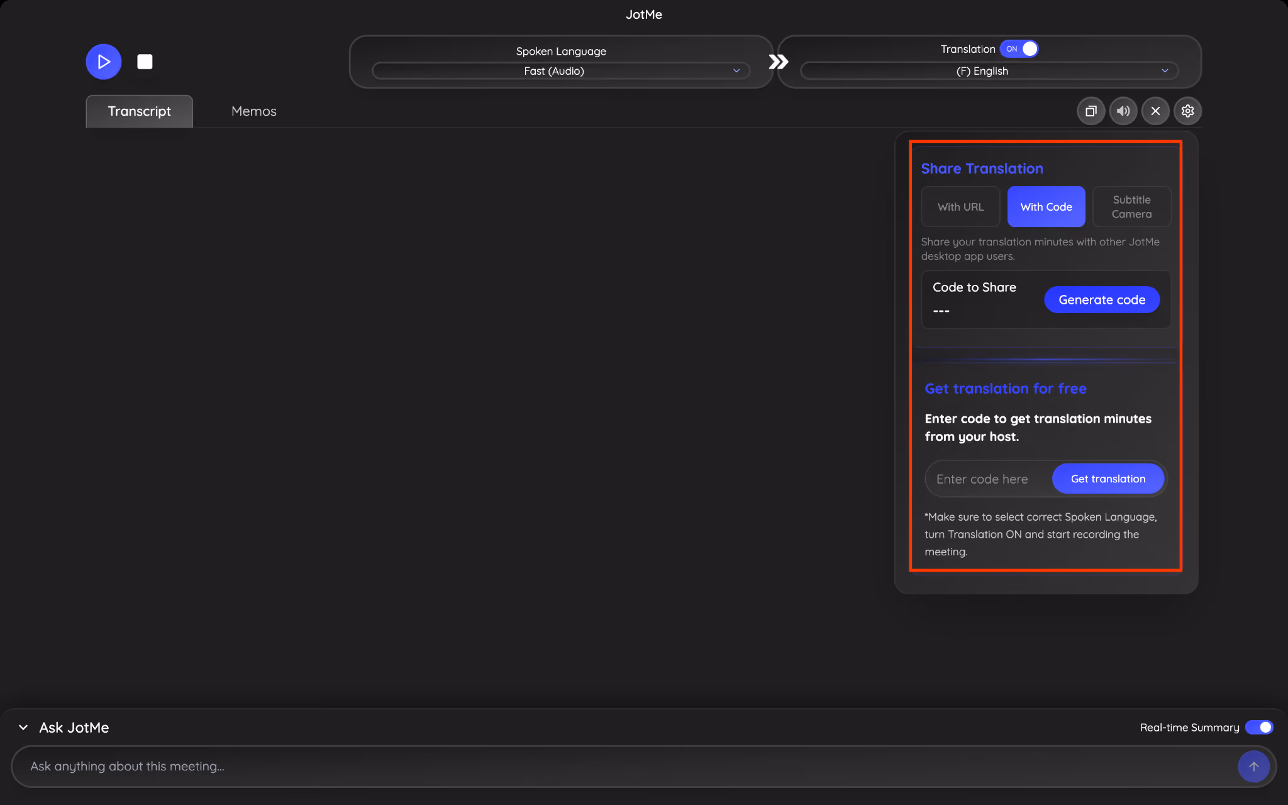Select the With URL sharing option
Screen dimensions: 1288x805
click(960, 207)
